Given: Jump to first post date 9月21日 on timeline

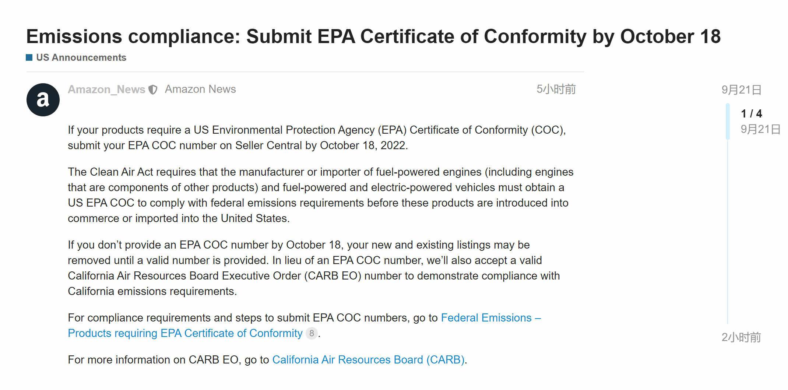Looking at the screenshot, I should (741, 89).
